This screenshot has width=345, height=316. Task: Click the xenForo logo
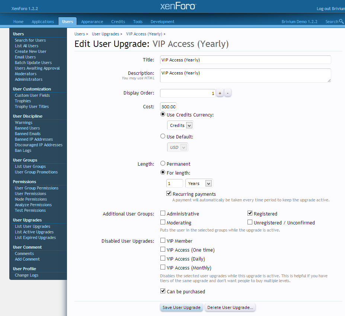(178, 6)
